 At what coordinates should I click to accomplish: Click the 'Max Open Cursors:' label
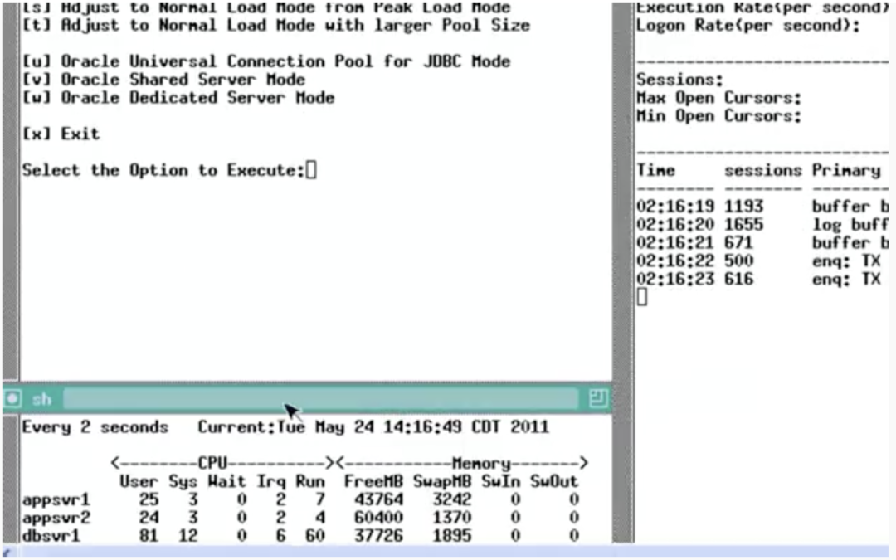coord(718,98)
